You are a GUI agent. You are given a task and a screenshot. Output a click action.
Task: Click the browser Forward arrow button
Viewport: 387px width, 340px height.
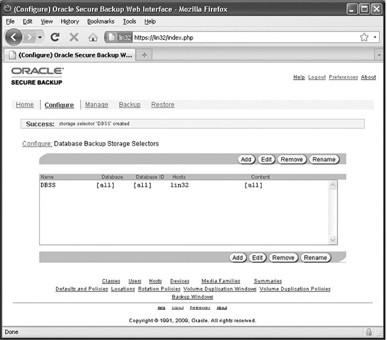coord(30,38)
